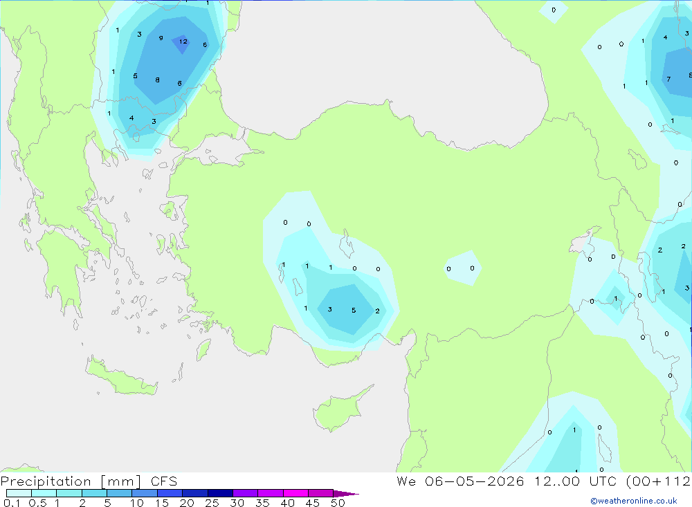Click the legend label '10'
Screen dimensions: 692x507
click(137, 503)
